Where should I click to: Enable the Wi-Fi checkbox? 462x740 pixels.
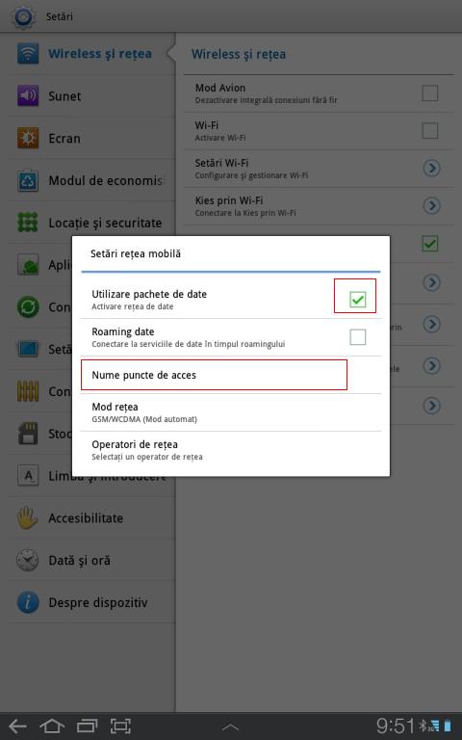(x=430, y=131)
